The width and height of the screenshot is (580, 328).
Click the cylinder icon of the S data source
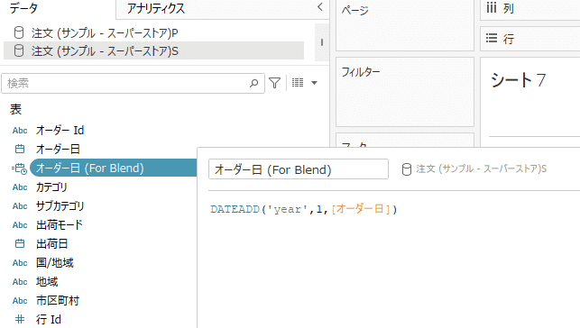(x=19, y=50)
